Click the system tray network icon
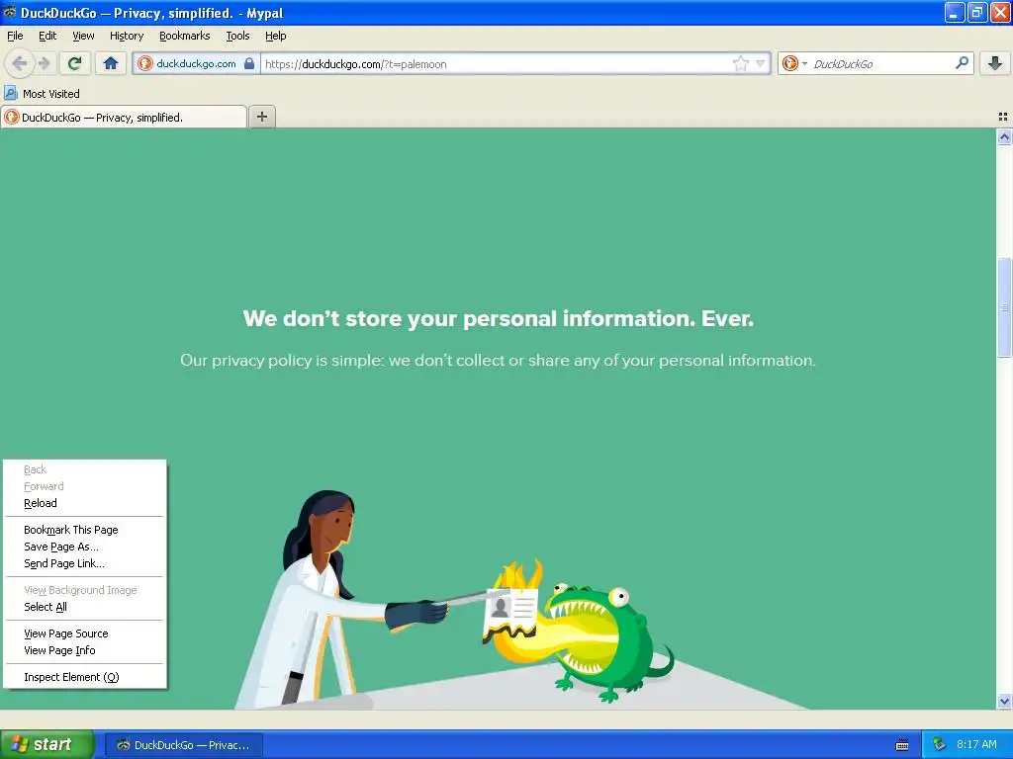The width and height of the screenshot is (1013, 759). [x=940, y=745]
